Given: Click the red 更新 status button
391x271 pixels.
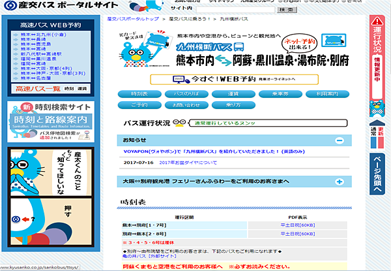Looking at the screenshot, I should point(381,137).
